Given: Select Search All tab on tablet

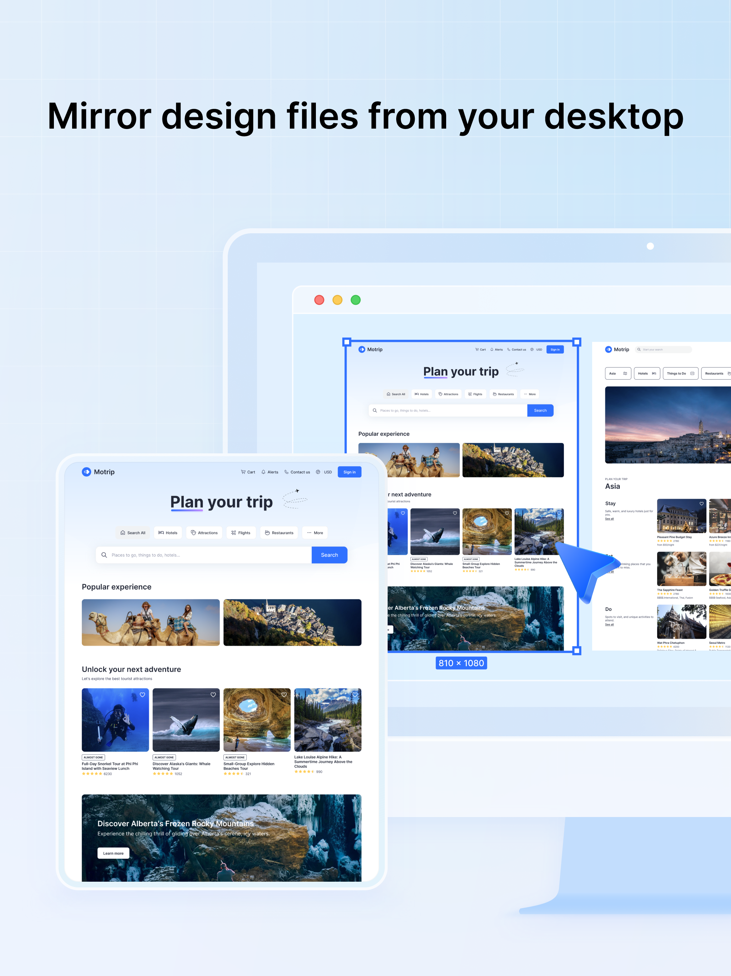Looking at the screenshot, I should click(133, 533).
